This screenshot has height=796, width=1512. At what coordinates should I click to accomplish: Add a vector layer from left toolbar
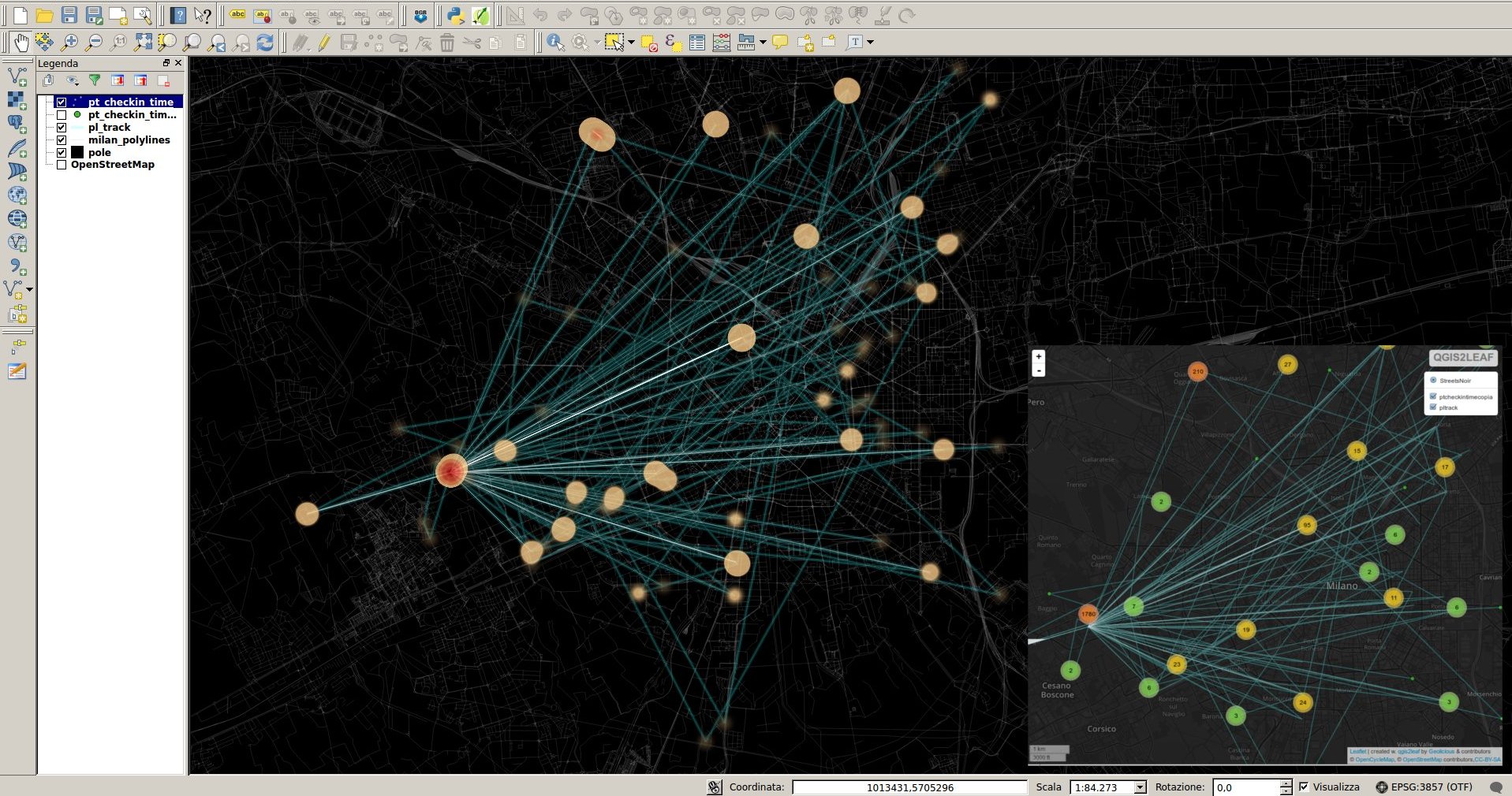tap(17, 76)
